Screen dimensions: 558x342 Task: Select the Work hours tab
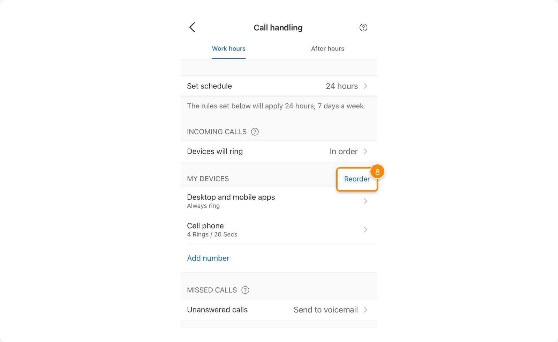[228, 48]
